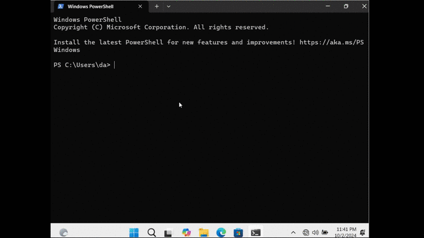
Task: Open network settings tray icon
Action: point(306,232)
